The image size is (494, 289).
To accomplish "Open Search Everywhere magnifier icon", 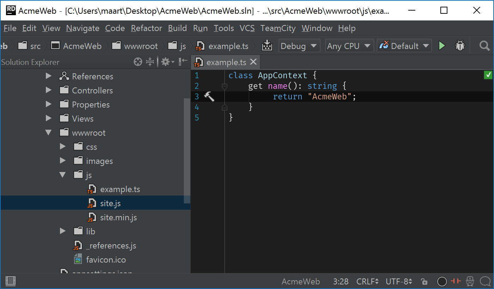I will coord(485,46).
